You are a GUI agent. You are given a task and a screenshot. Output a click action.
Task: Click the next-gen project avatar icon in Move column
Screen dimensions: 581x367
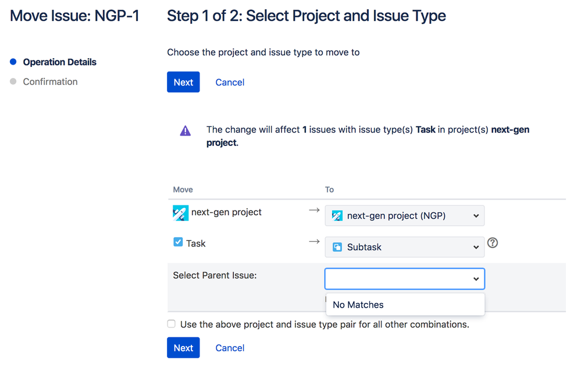180,213
